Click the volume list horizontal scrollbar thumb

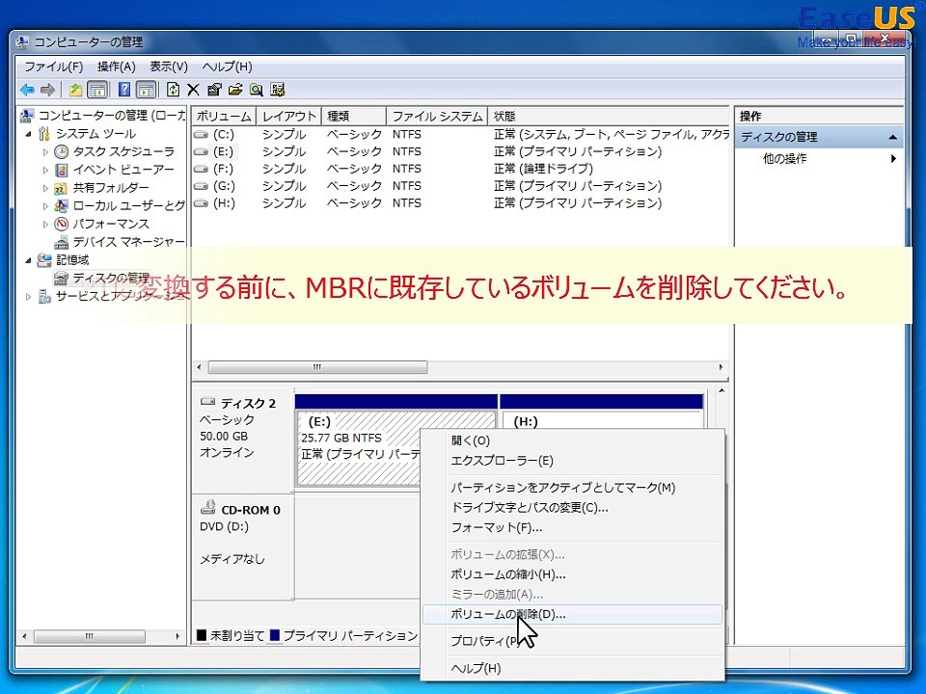coord(317,367)
